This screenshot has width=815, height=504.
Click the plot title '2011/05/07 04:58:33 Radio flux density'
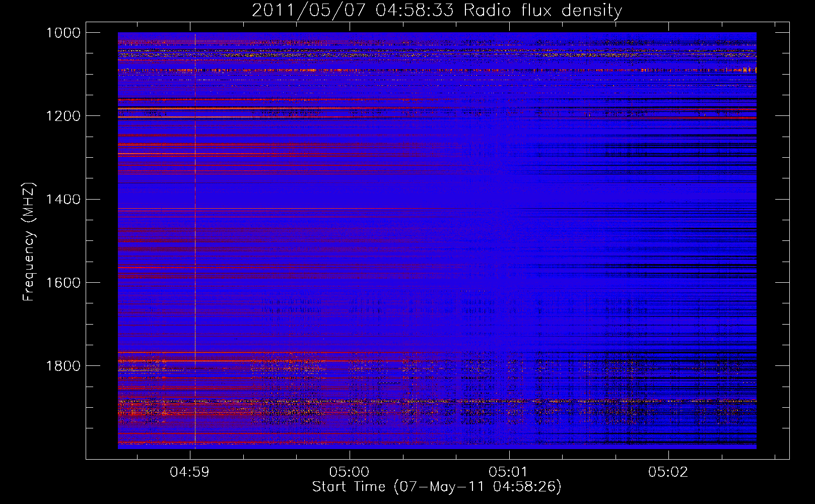click(437, 10)
